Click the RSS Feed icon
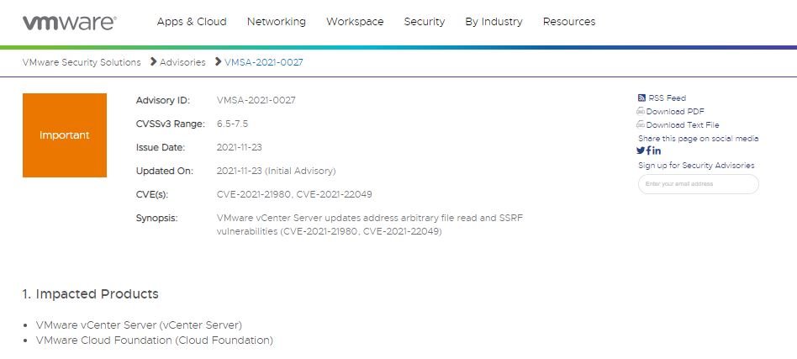The image size is (797, 359). pos(641,98)
